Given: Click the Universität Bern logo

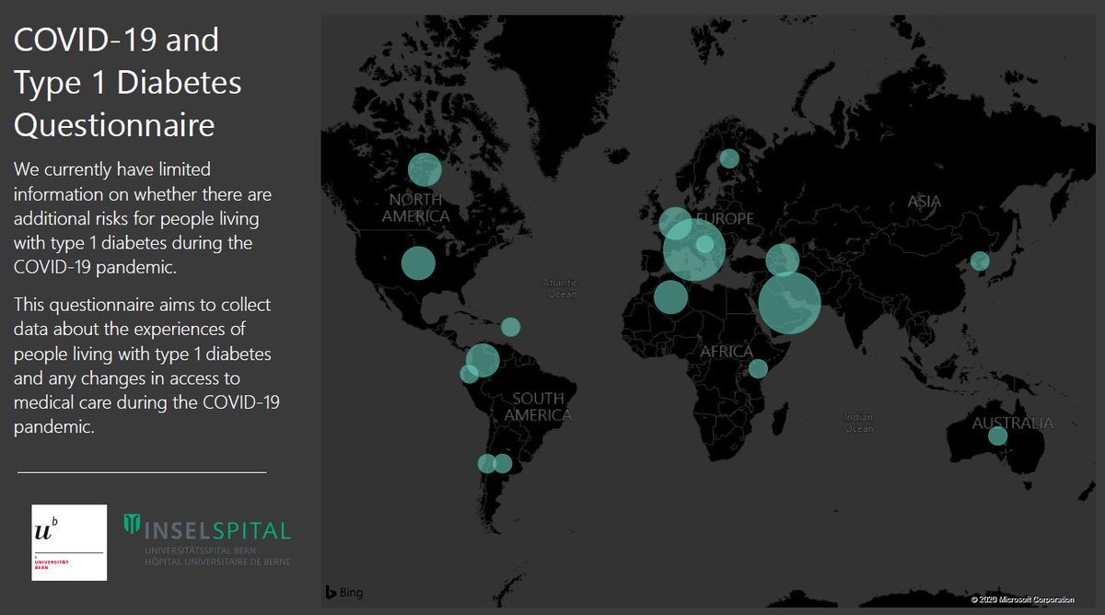Looking at the screenshot, I should pyautogui.click(x=69, y=542).
